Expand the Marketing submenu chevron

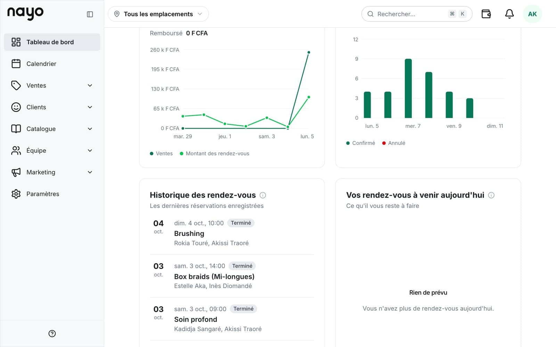pyautogui.click(x=90, y=172)
